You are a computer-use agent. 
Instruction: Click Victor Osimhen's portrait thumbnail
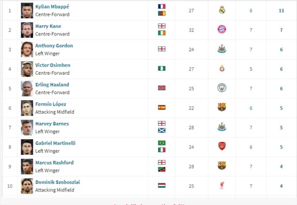pos(27,69)
